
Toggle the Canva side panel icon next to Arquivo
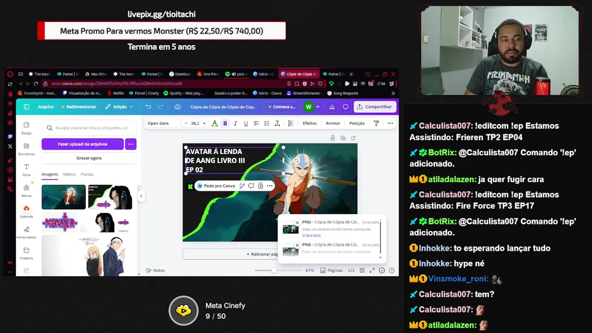[26, 107]
